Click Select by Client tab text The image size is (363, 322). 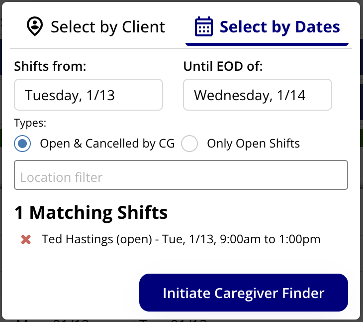[108, 27]
